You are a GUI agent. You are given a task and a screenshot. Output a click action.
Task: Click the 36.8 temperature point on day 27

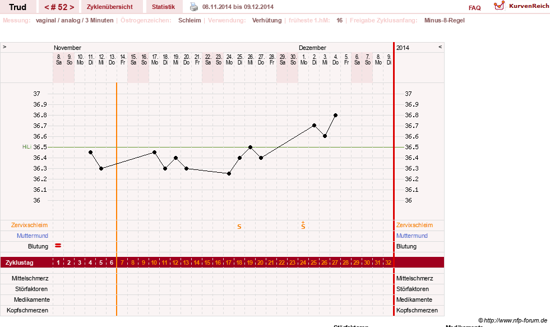pyautogui.click(x=336, y=115)
